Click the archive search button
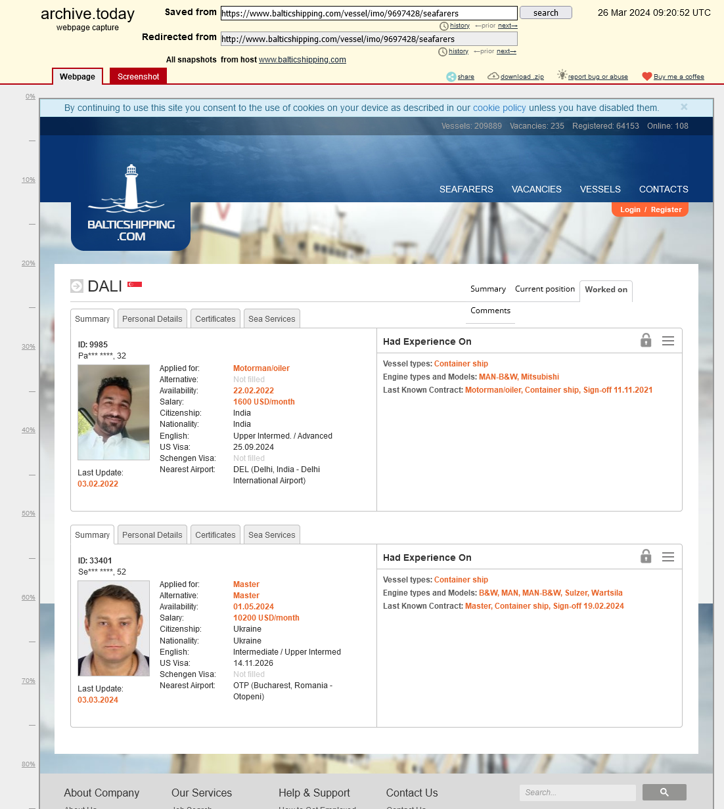 pos(546,12)
